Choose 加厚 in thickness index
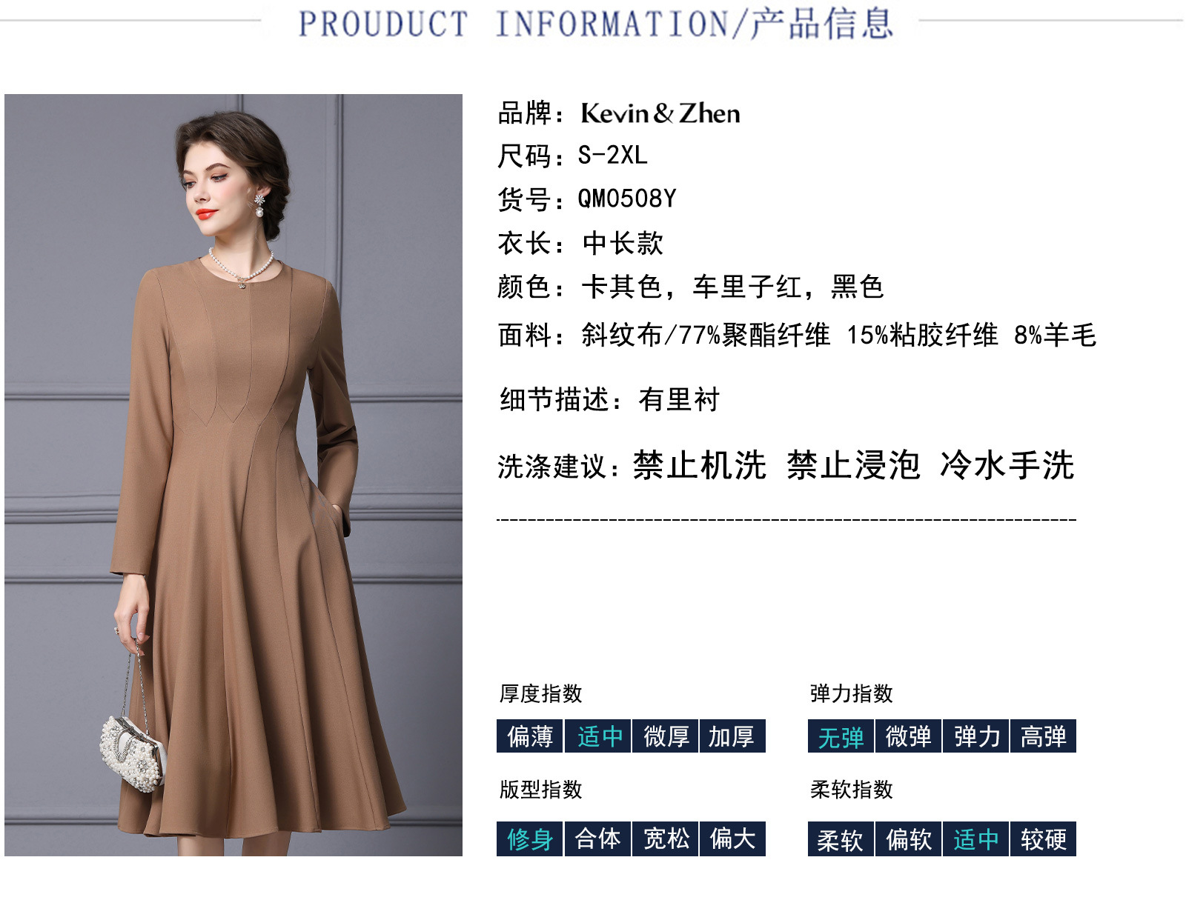Viewport: 1186px width, 900px height. 732,736
